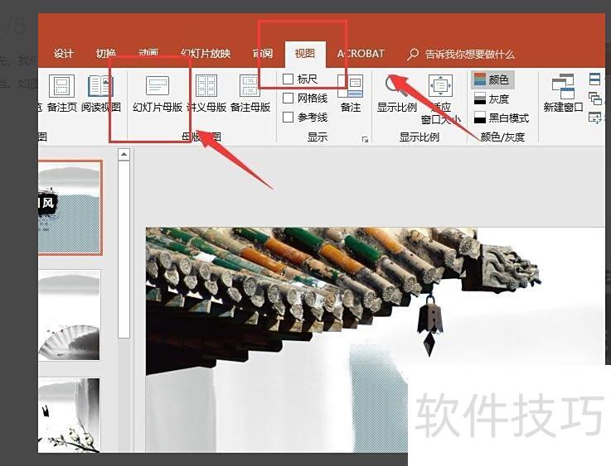The width and height of the screenshot is (611, 466).
Task: Open the ACROBAT tab
Action: pyautogui.click(x=361, y=53)
